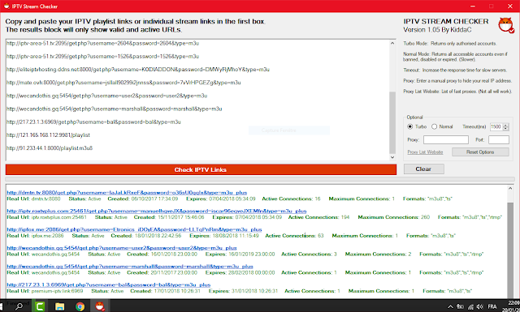The width and height of the screenshot is (520, 312).
Task: Open the taskbar clock and date
Action: [511, 306]
